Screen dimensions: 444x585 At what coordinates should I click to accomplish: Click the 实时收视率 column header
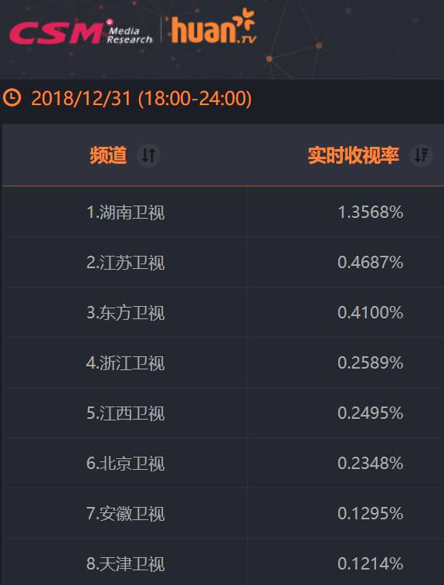(354, 155)
